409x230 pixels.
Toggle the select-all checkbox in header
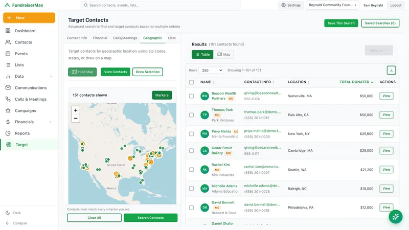tap(191, 82)
